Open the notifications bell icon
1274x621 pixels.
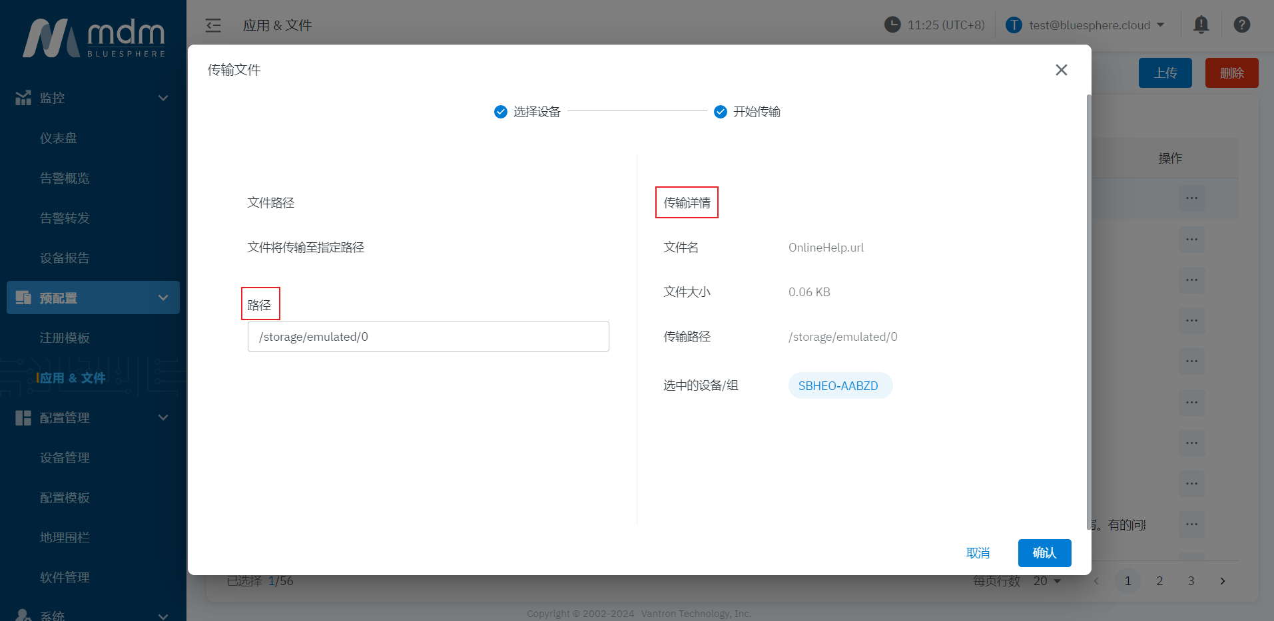(x=1201, y=25)
